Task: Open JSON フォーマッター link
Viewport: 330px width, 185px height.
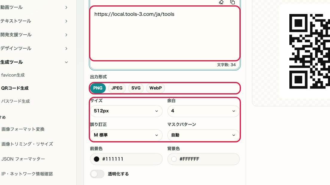Action: [x=23, y=159]
